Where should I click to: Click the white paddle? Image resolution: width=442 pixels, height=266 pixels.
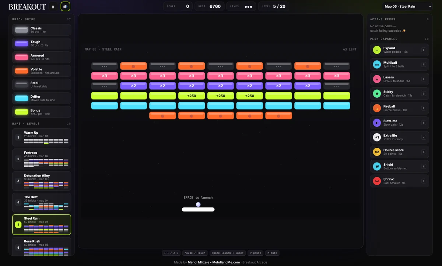(x=198, y=210)
